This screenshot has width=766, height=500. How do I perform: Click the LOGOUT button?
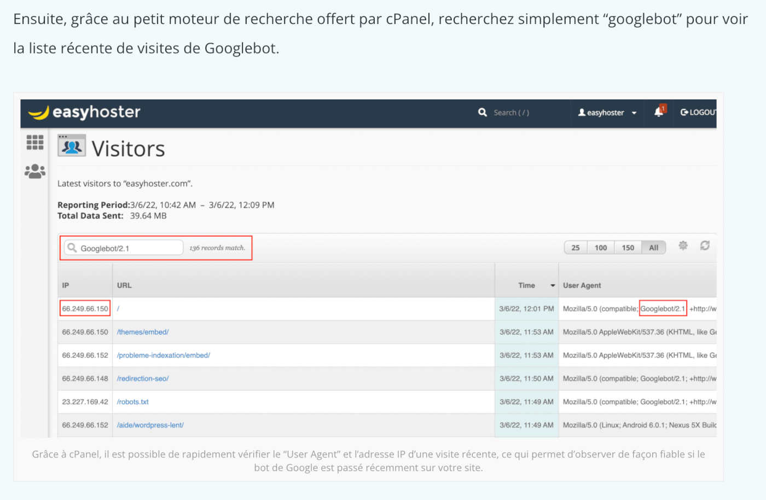698,112
